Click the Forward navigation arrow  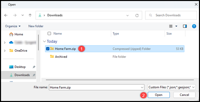15,15
